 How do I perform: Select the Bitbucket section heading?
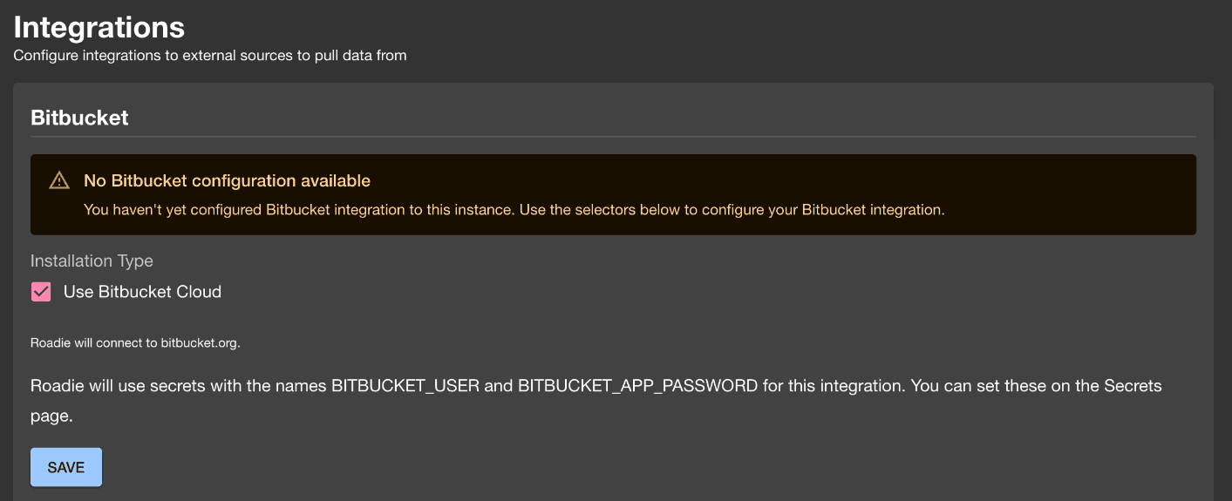pos(79,118)
